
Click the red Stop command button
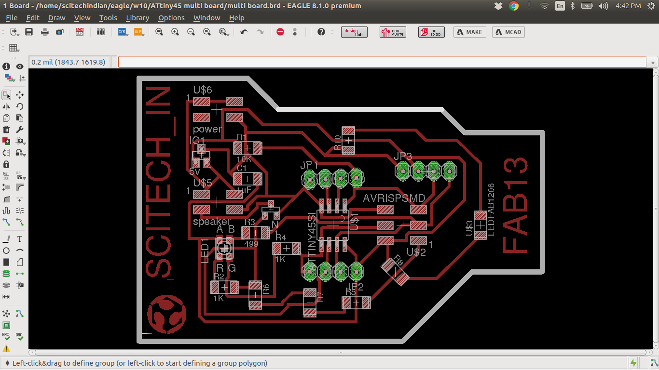pyautogui.click(x=280, y=32)
